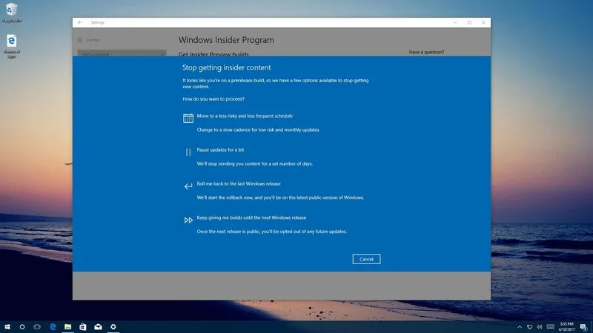The height and width of the screenshot is (333, 593).
Task: Select the Edge shortcut desktop icon
Action: point(12,47)
